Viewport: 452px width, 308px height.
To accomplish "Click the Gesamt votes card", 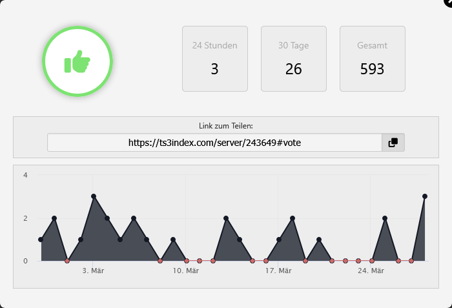I will click(373, 59).
